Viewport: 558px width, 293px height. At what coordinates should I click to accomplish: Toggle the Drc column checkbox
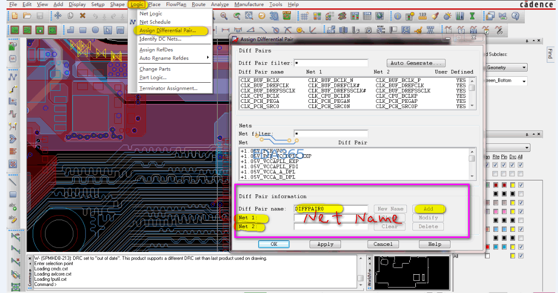tap(512, 165)
